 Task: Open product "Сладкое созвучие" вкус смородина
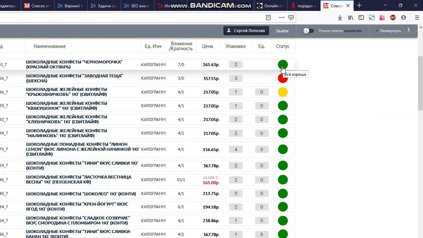78,220
